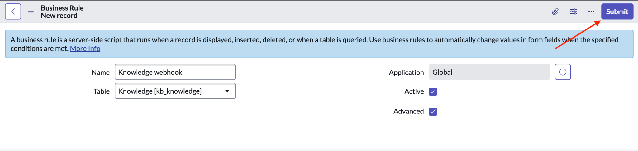Click the Name field label
Image resolution: width=638 pixels, height=151 pixels.
coord(100,73)
